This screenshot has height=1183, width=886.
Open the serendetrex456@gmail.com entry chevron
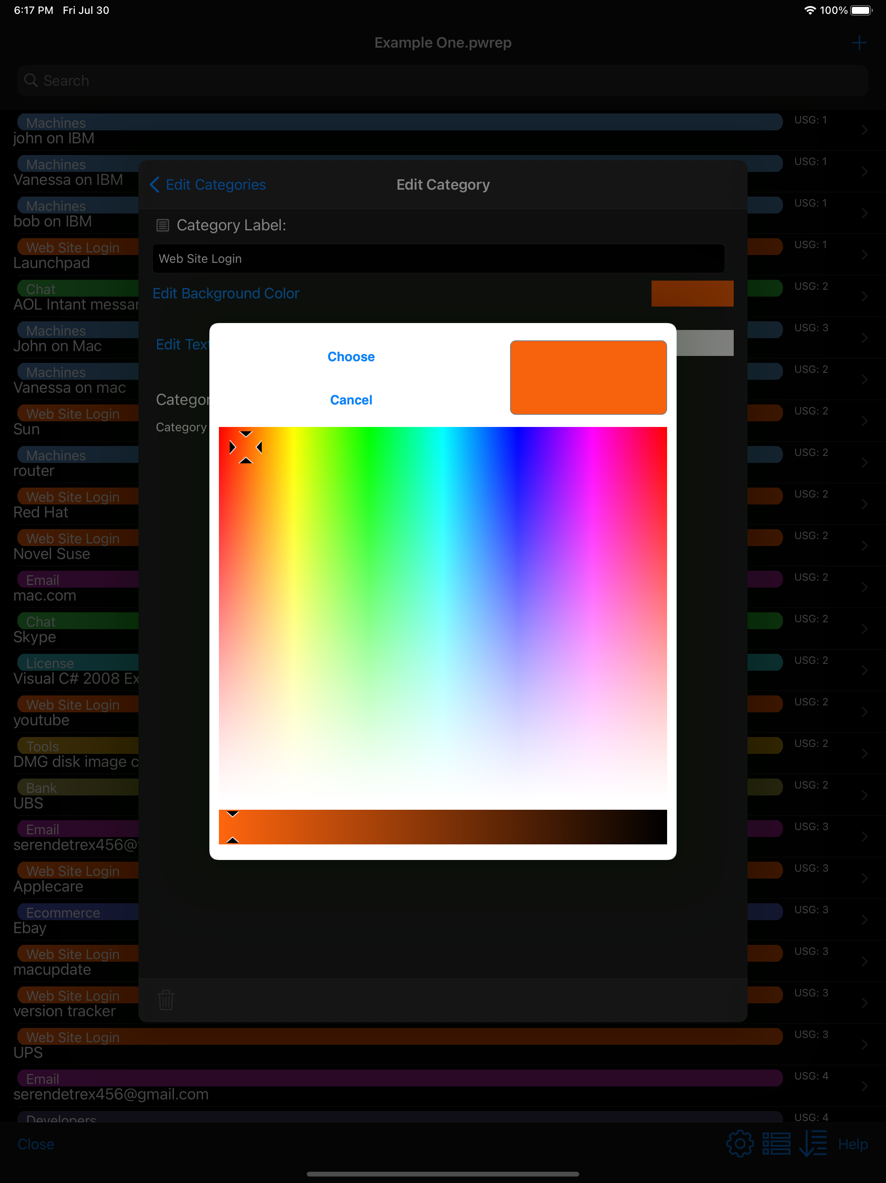point(865,1085)
